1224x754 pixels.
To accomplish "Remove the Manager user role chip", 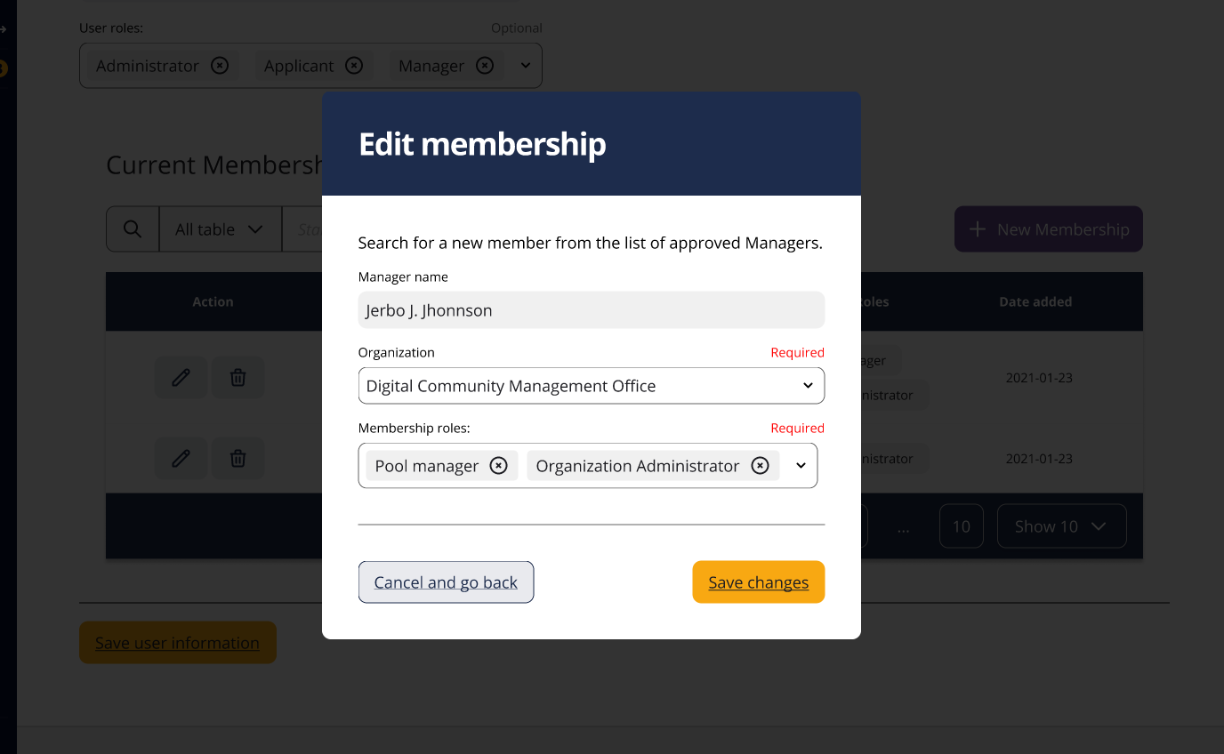I will tap(485, 66).
